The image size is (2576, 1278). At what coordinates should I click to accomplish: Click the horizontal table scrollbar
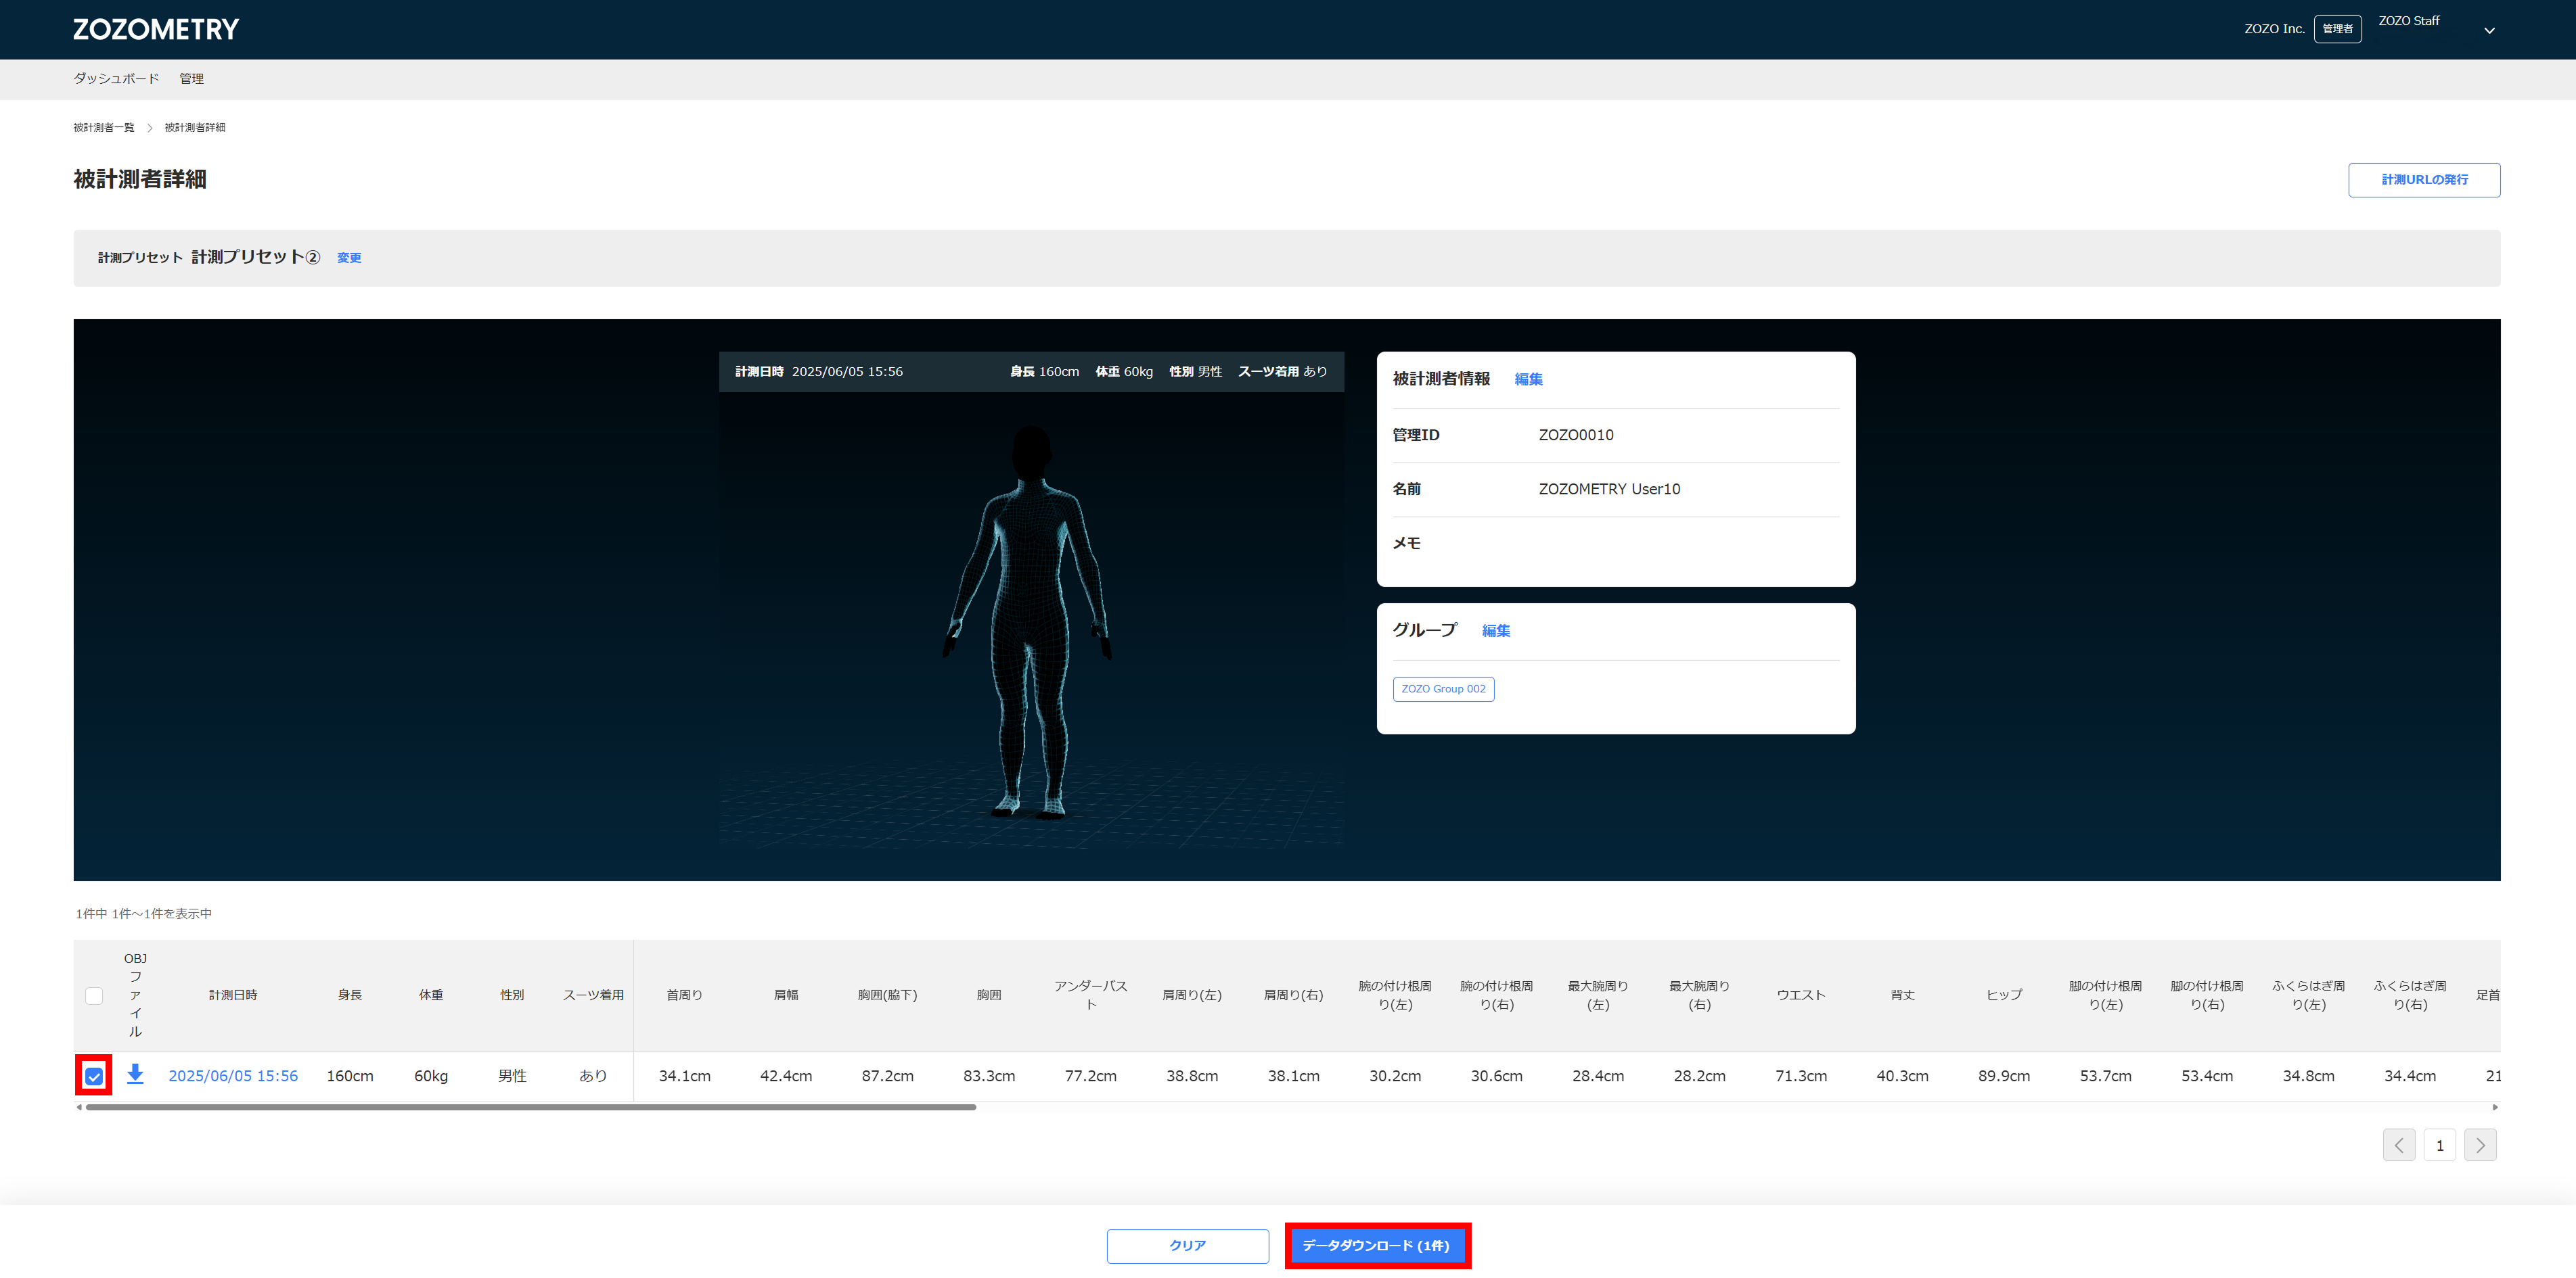point(530,1107)
